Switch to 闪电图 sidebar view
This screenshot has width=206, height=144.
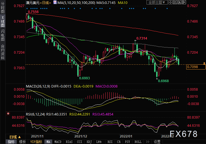click(x=3, y=35)
